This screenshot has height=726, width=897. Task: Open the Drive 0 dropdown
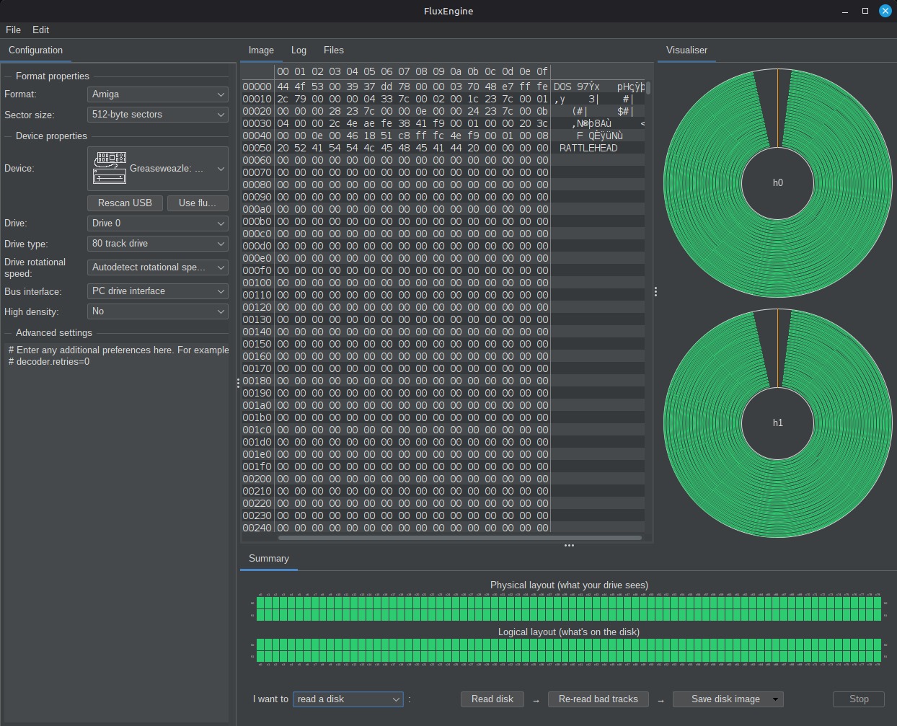pos(157,223)
